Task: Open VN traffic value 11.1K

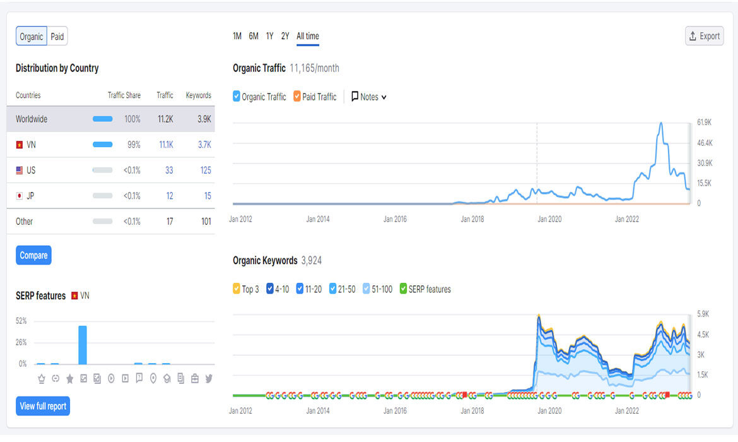Action: [166, 145]
